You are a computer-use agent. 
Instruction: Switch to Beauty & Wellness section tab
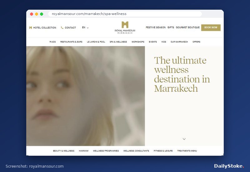pos(64,151)
